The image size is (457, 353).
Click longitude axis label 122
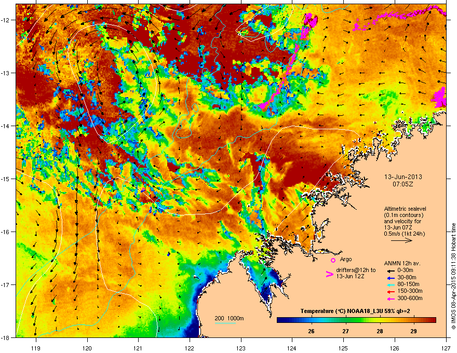(190, 348)
